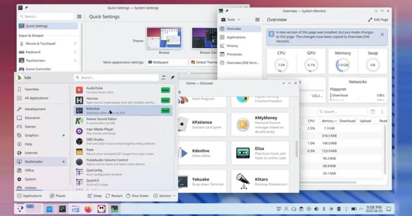
Task: Click the Wi-Fi network tray icon
Action: coord(346,209)
